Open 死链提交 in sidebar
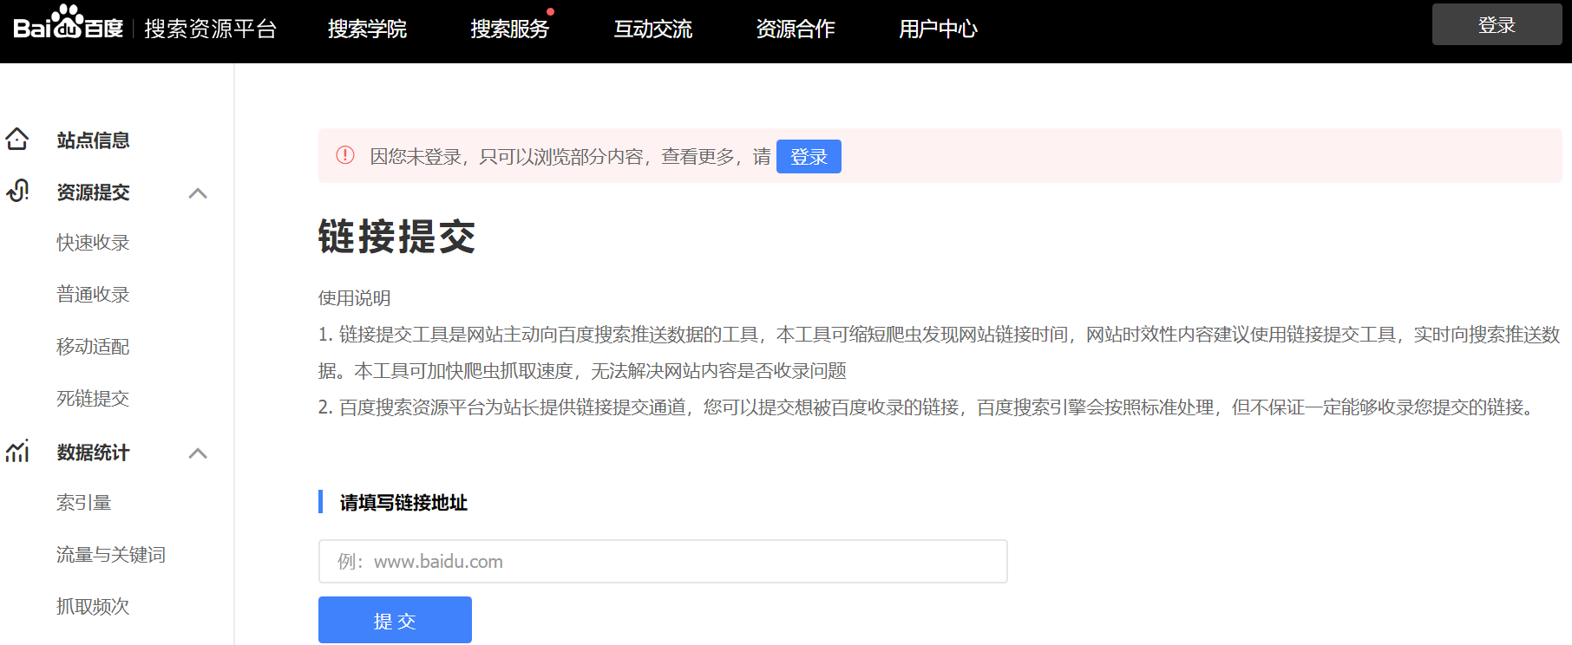This screenshot has width=1572, height=645. tap(93, 398)
